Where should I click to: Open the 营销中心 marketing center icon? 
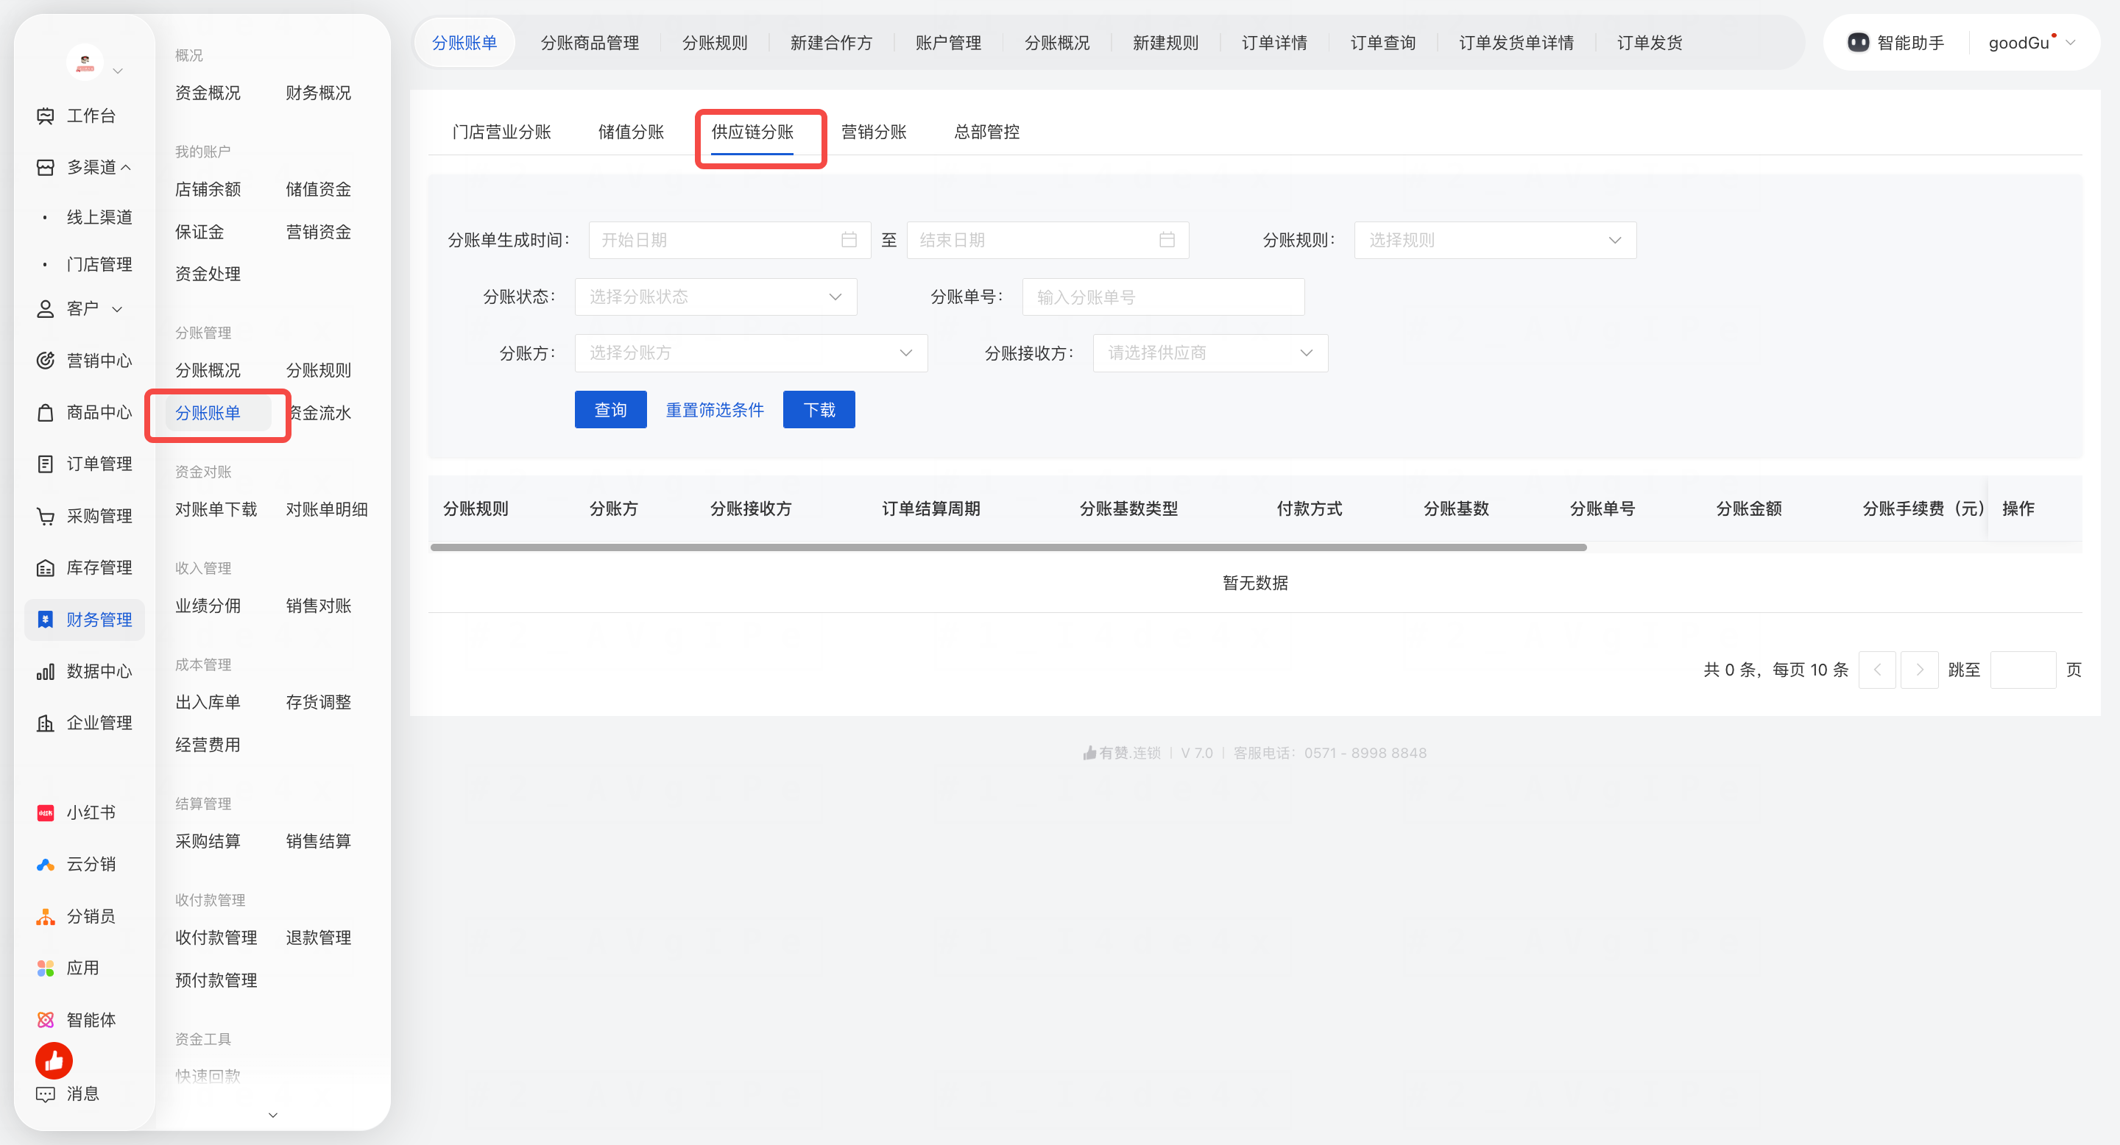click(x=45, y=361)
